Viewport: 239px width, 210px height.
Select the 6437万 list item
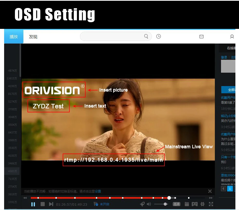pos(13,132)
